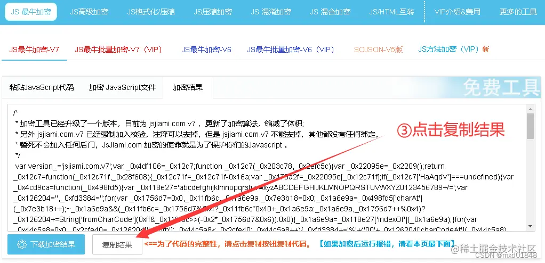545x263 pixels.
Task: Open the JS压缩加密 nav item
Action: tap(213, 12)
